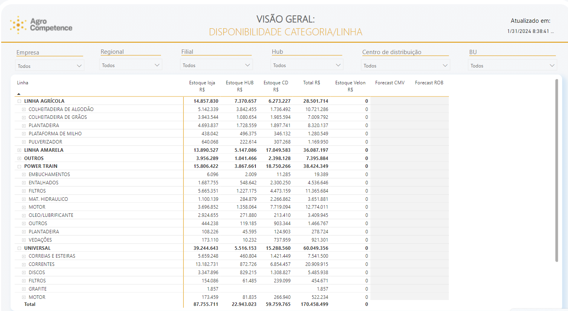Screen dimensions: 568x311
Task: Expand the COLHEITADEIRA DE GRÃOS row
Action: click(24, 117)
